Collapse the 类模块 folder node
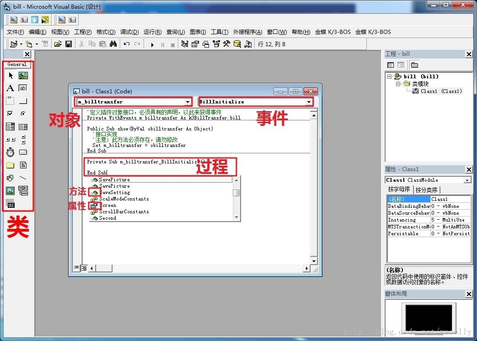This screenshot has width=477, height=341. (398, 84)
